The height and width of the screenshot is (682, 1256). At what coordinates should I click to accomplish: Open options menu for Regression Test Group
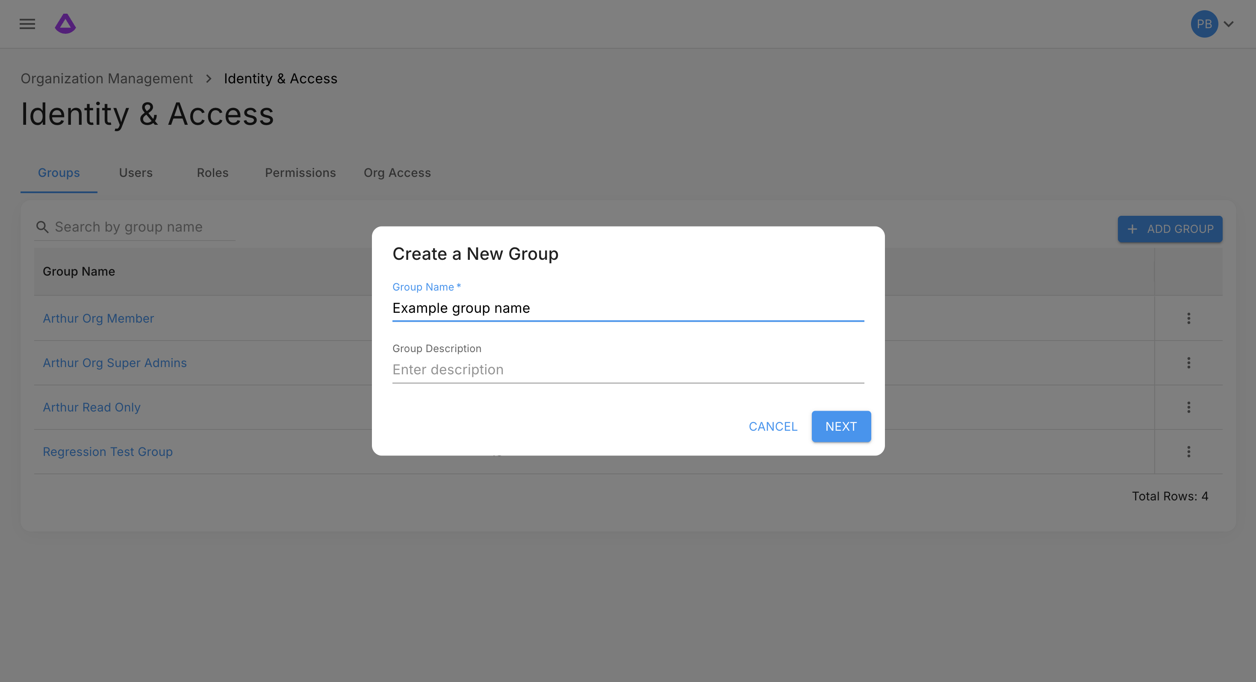coord(1188,452)
